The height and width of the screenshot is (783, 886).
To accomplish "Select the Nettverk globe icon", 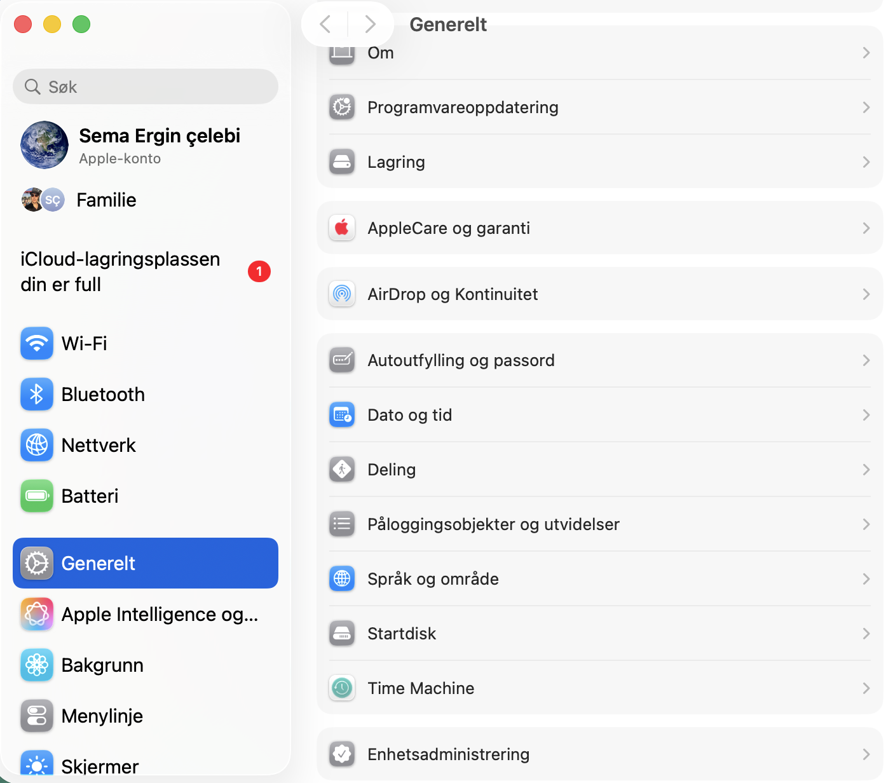I will click(x=37, y=445).
